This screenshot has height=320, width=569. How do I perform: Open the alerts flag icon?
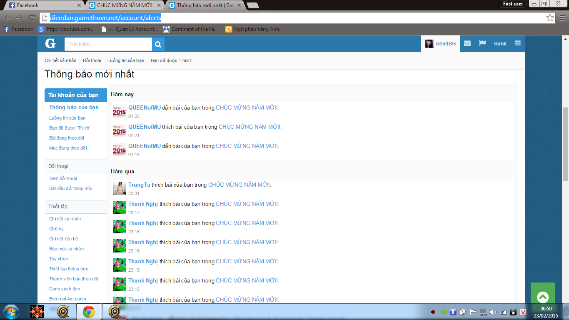482,43
